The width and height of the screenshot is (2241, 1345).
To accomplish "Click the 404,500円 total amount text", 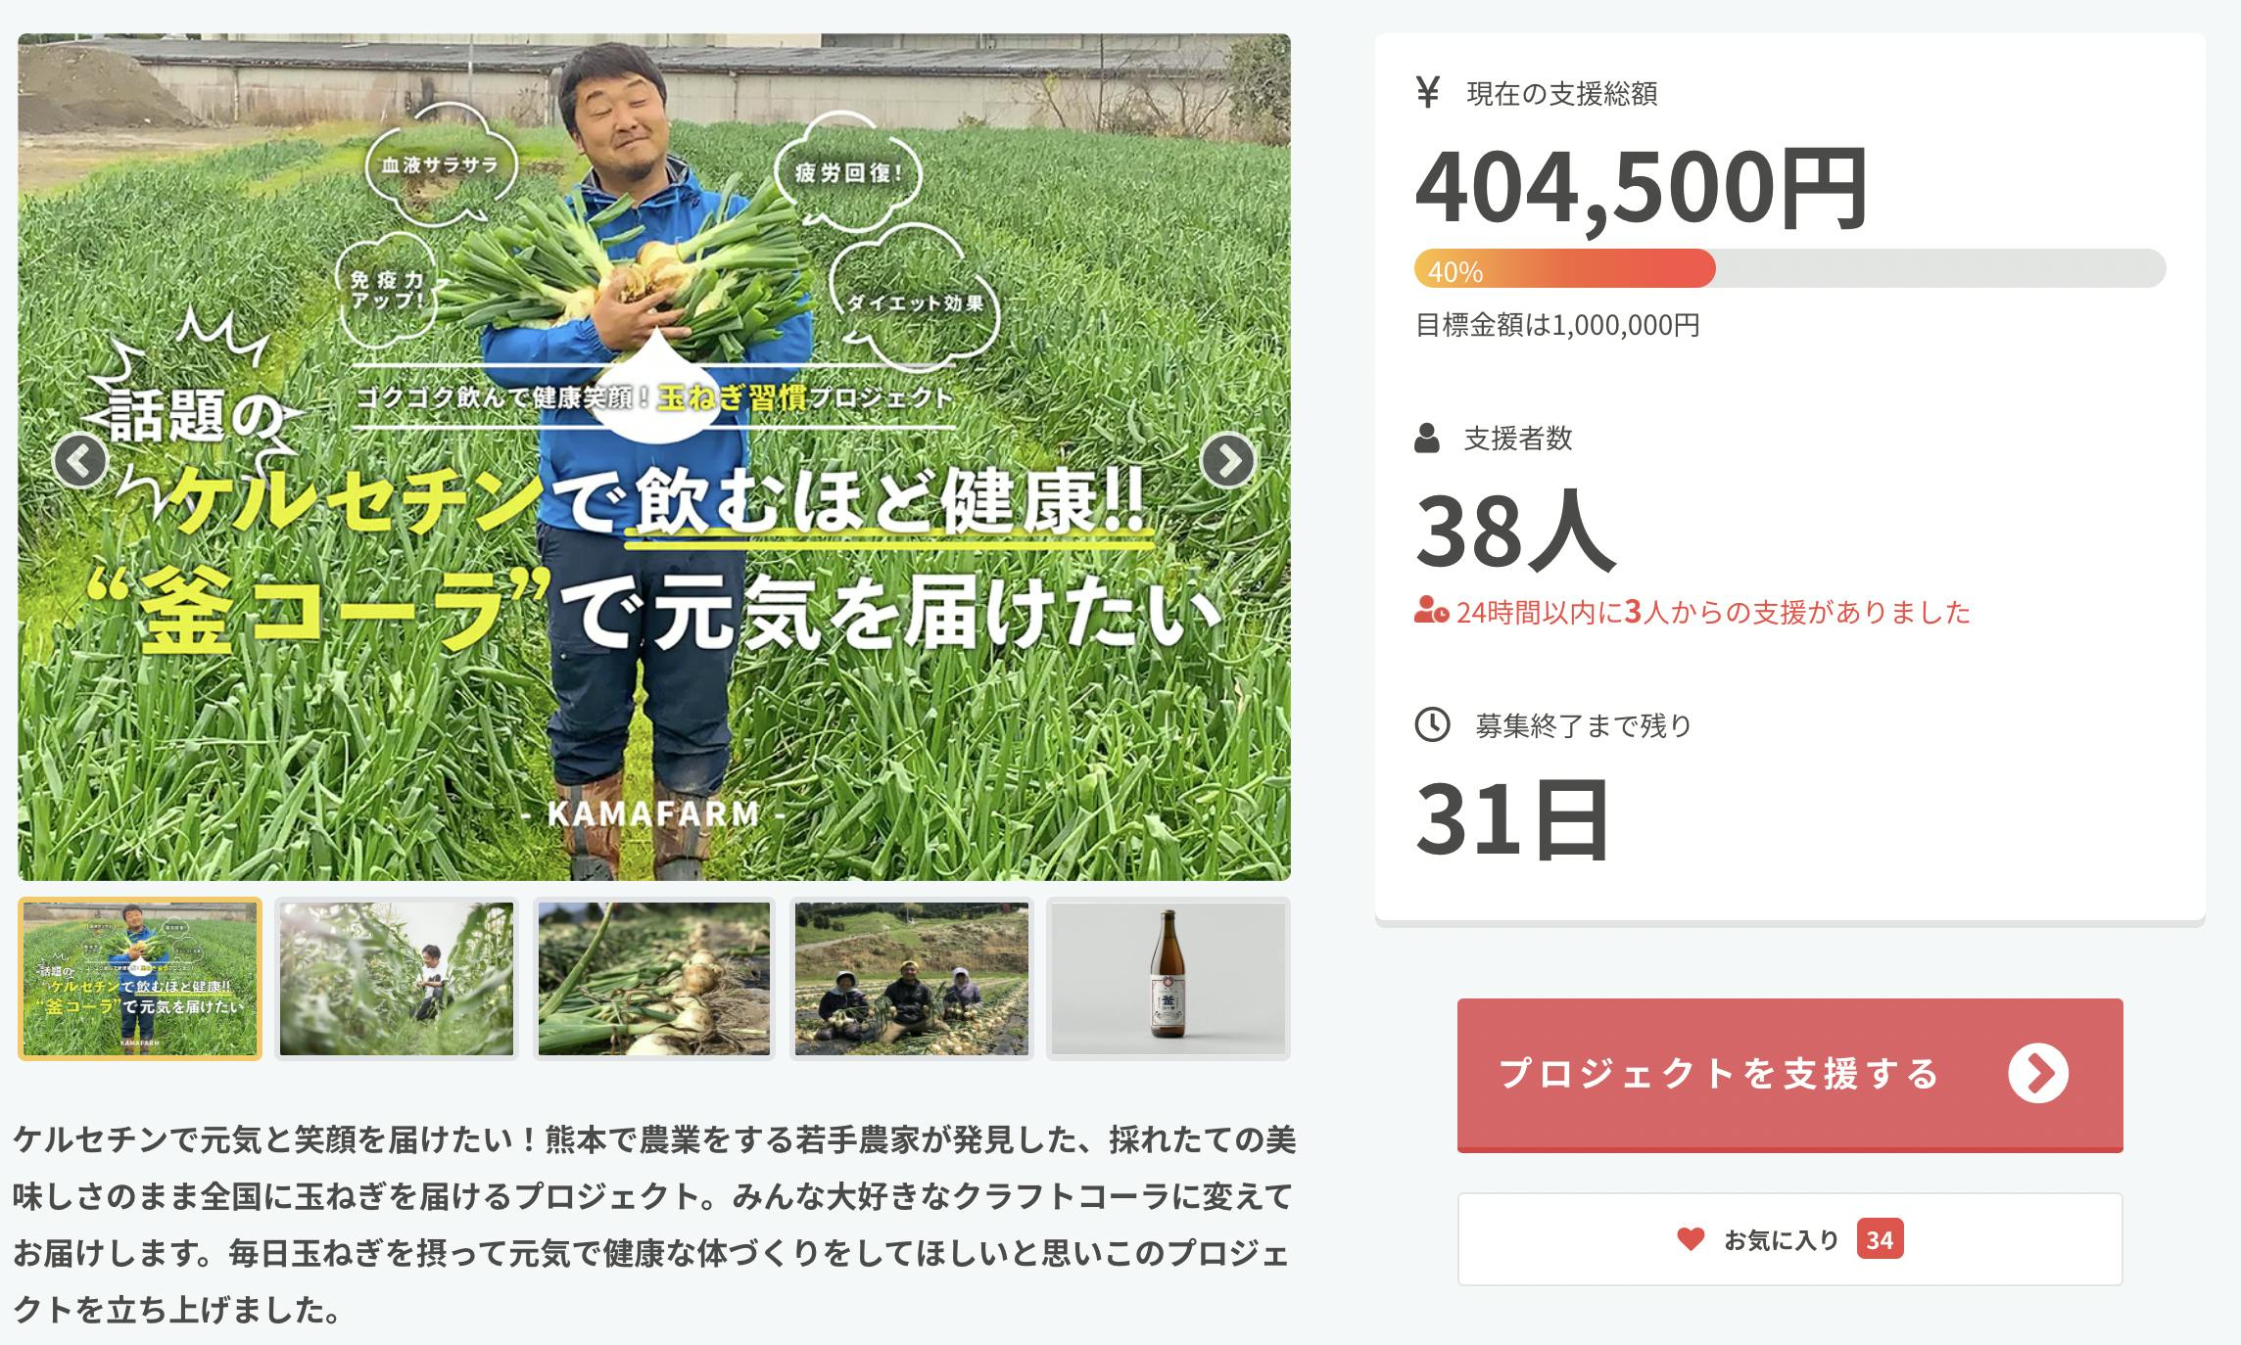I will point(1642,190).
